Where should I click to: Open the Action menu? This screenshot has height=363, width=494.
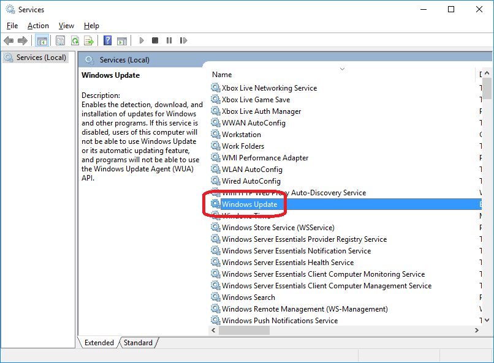tap(38, 26)
